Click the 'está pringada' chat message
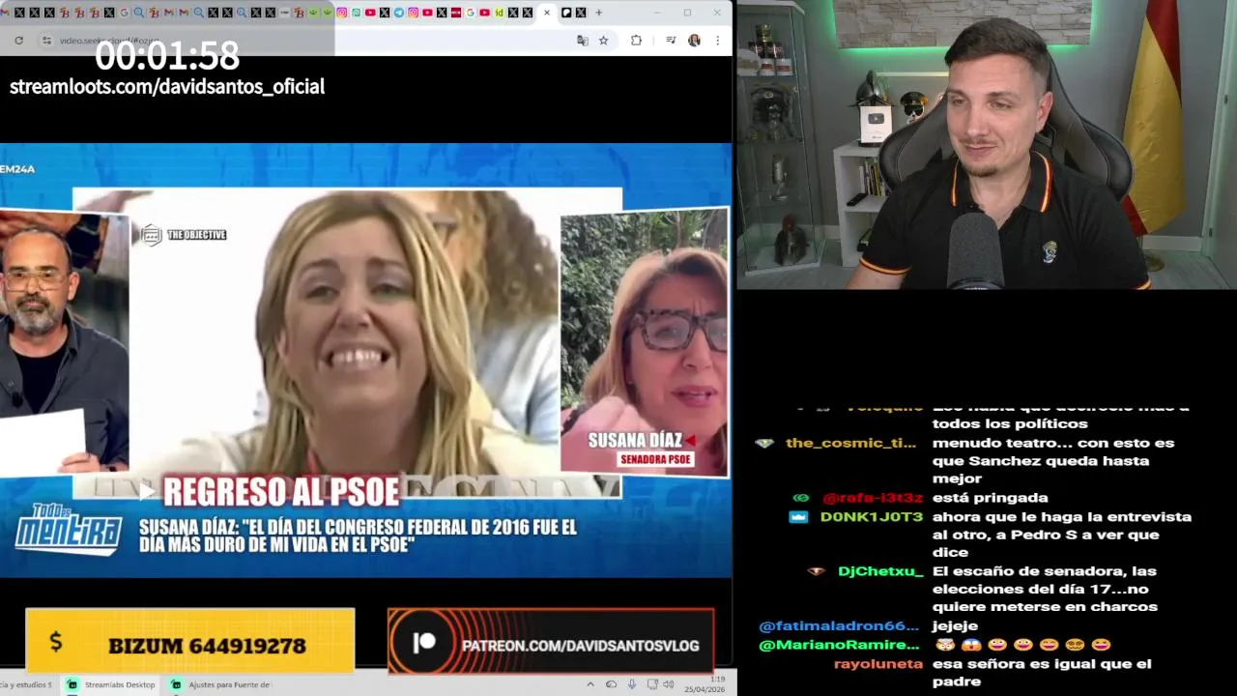 coord(990,498)
